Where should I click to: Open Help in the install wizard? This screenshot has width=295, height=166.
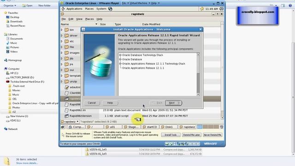coord(110,103)
